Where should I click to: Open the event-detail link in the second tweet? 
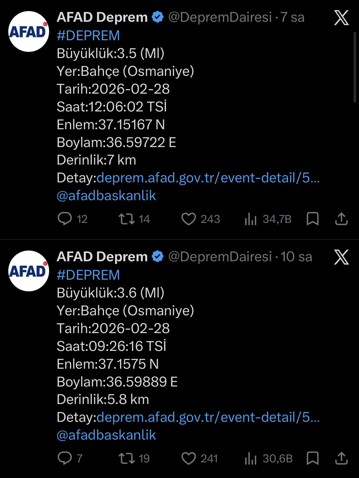point(208,418)
